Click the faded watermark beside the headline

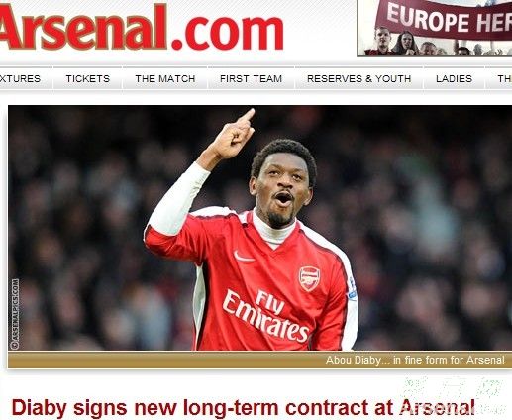[x=454, y=396]
